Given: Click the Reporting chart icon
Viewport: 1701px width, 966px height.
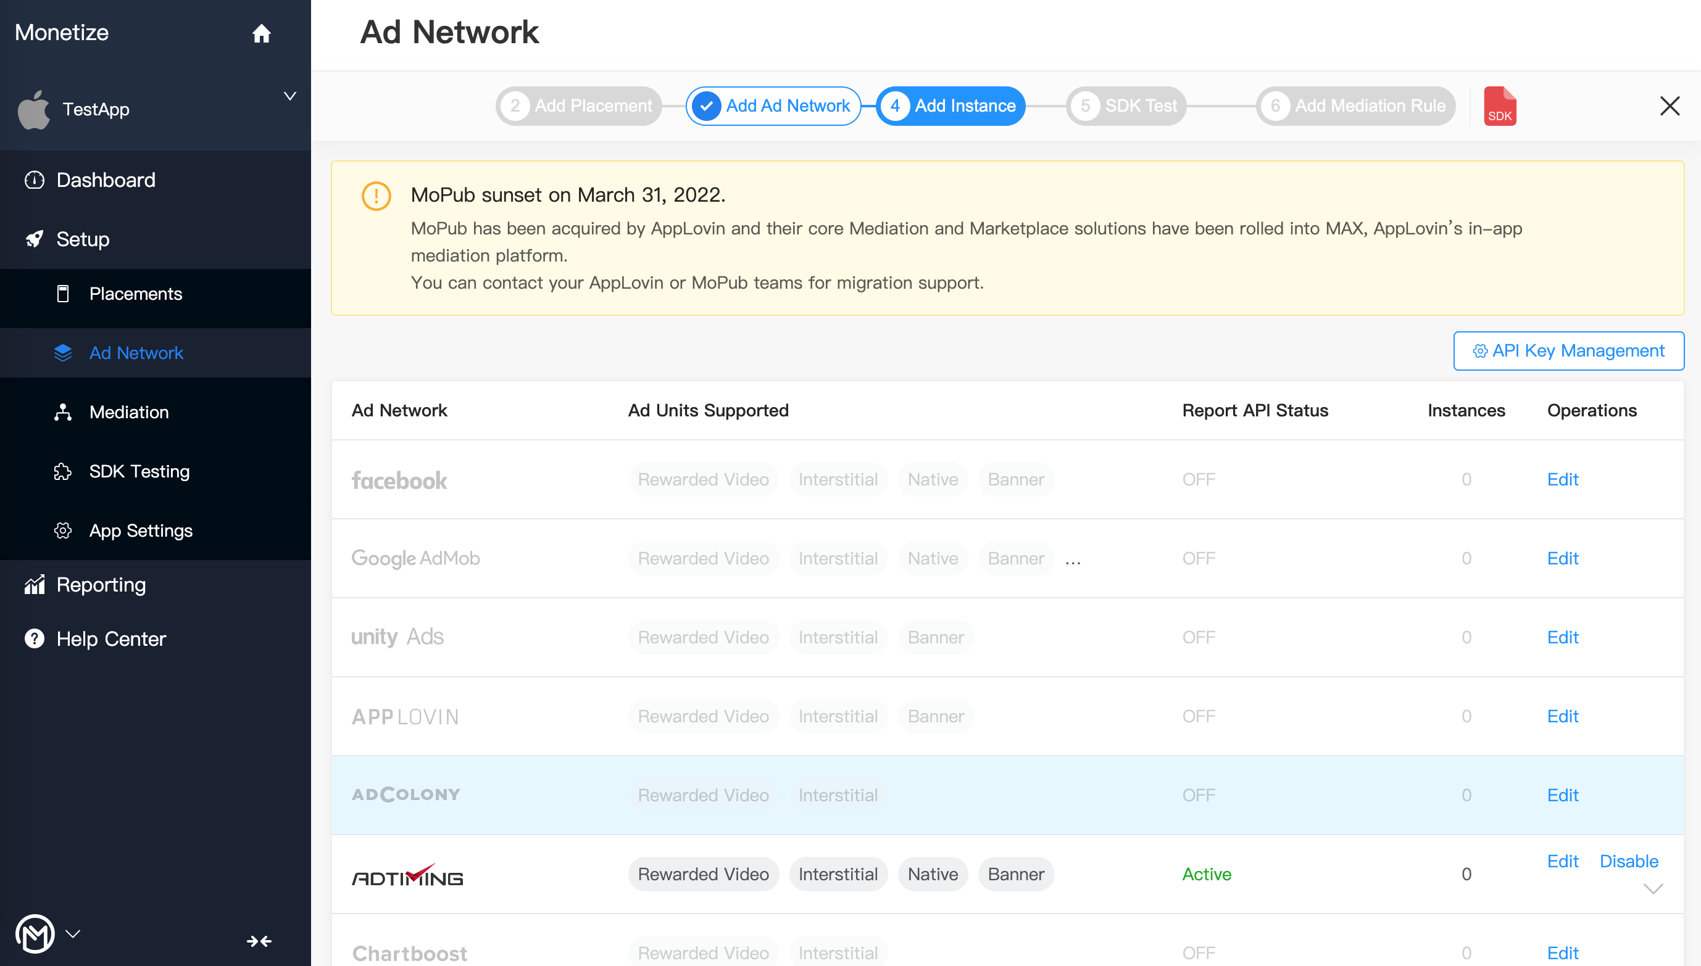Looking at the screenshot, I should click(x=35, y=585).
